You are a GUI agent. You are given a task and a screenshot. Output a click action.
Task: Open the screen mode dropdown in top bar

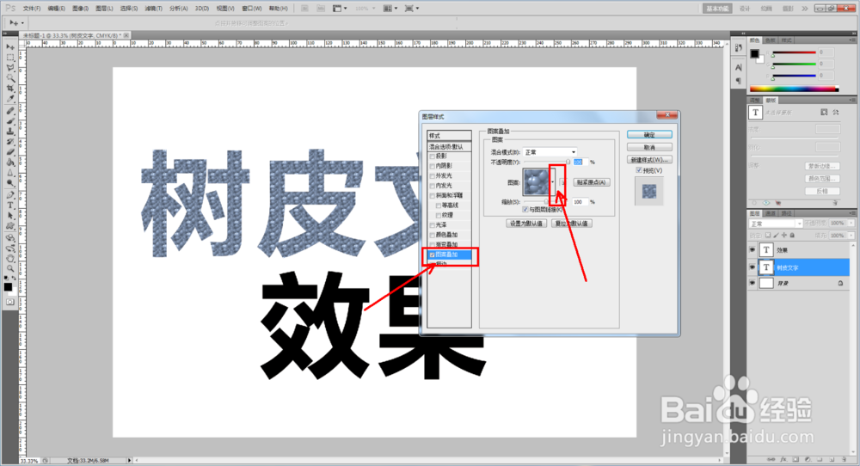411,9
